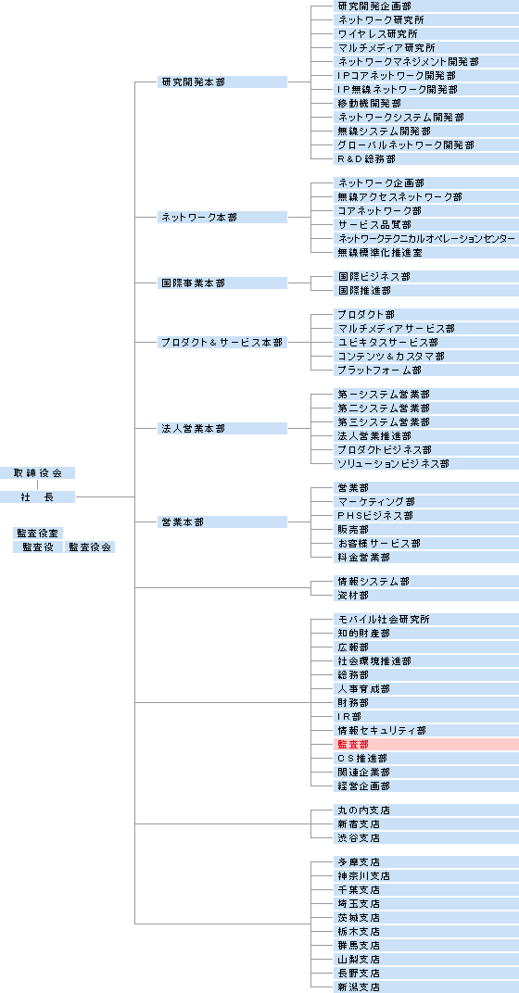Click the red highlighted 監査部 item
519x993 pixels.
425,745
